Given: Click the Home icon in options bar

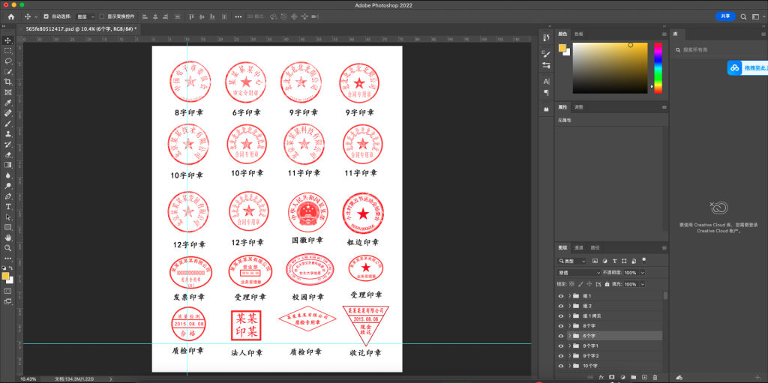Looking at the screenshot, I should coord(11,16).
